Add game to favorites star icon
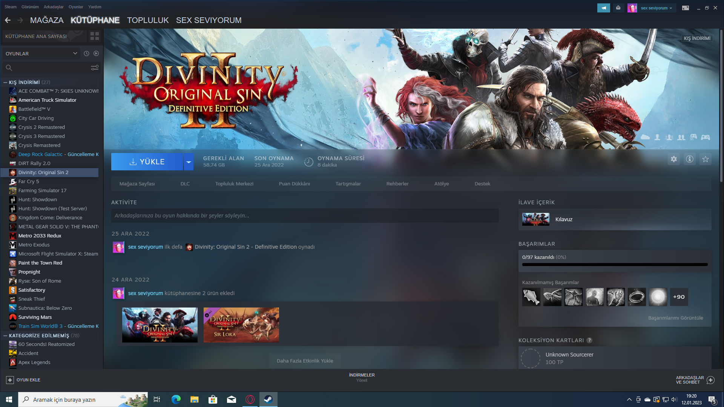 click(705, 159)
